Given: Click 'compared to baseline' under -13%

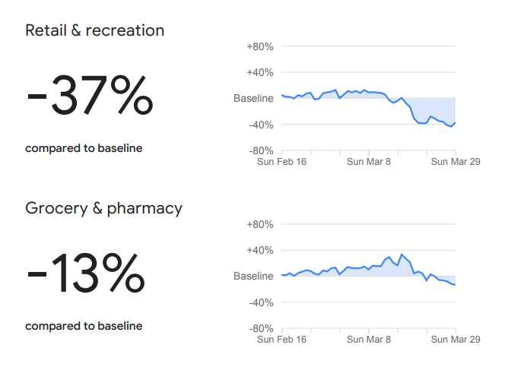Looking at the screenshot, I should 84,326.
